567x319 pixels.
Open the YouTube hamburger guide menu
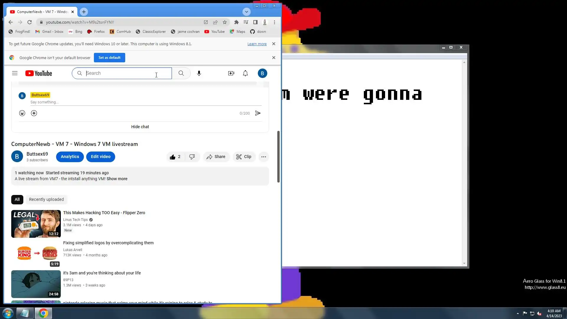(x=15, y=73)
